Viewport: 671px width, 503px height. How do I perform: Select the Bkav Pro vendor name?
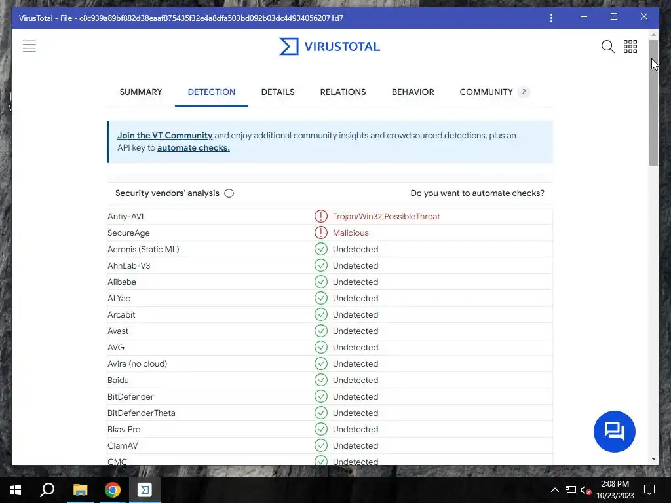(124, 429)
